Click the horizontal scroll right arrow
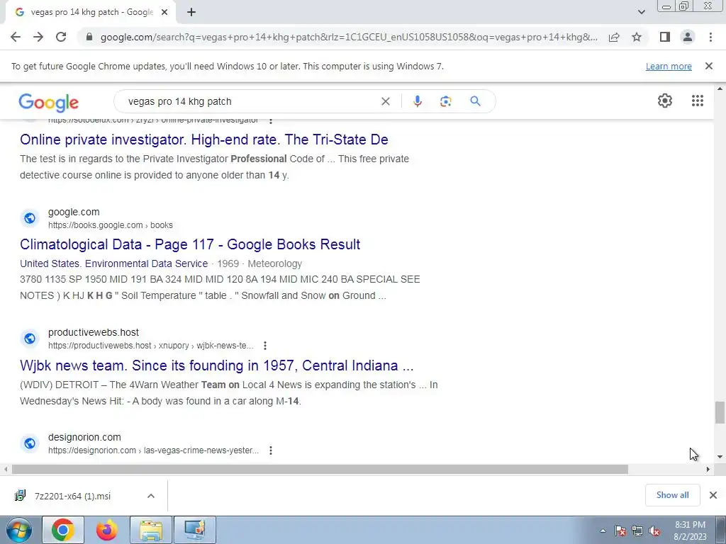The width and height of the screenshot is (726, 544). coord(708,469)
